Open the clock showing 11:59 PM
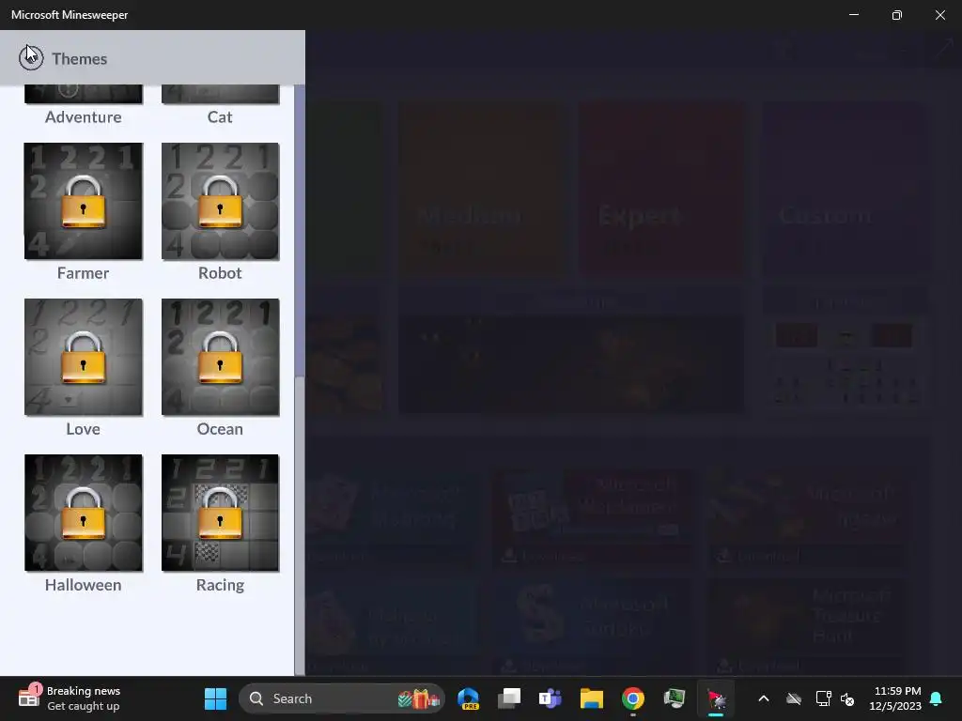962x721 pixels. coord(895,698)
